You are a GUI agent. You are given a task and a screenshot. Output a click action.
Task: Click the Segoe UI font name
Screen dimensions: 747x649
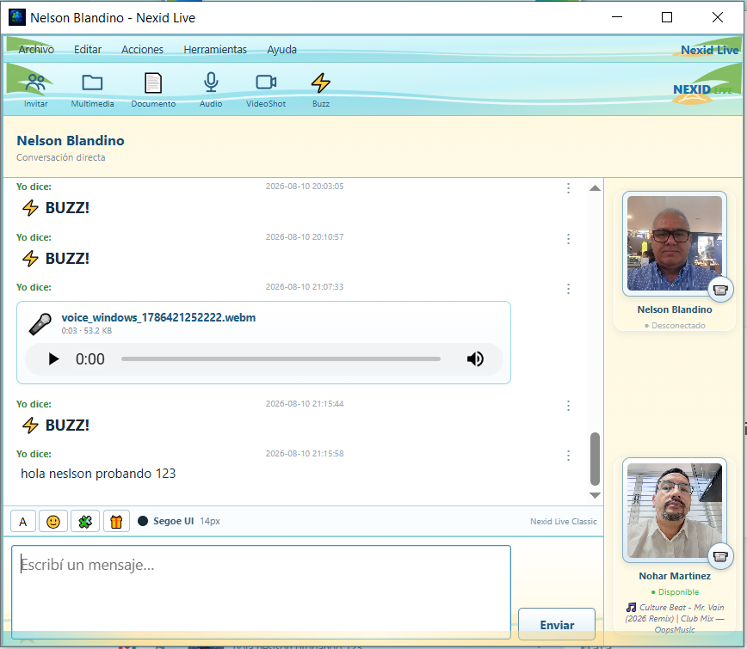coord(174,521)
